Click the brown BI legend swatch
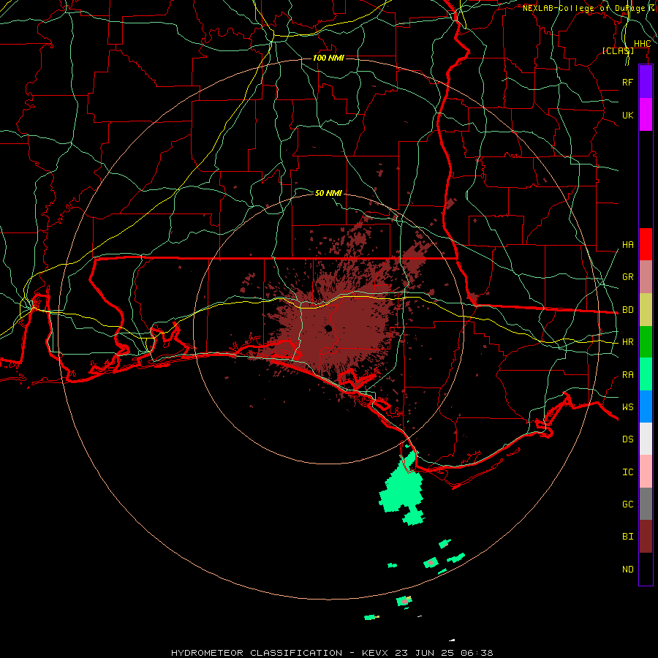Image resolution: width=658 pixels, height=658 pixels. click(646, 537)
